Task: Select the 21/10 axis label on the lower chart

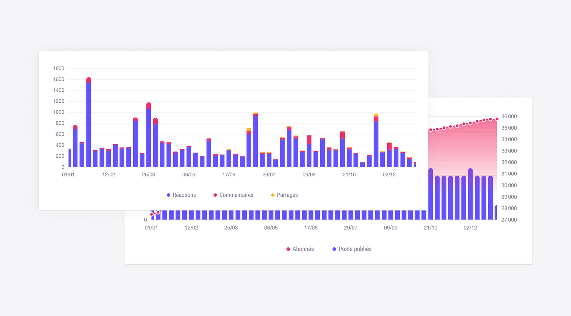Action: click(x=431, y=228)
